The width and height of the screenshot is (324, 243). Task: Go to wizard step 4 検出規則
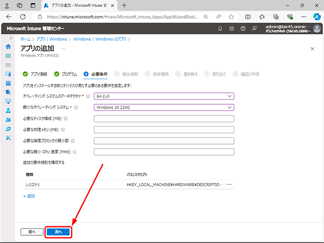(x=126, y=74)
